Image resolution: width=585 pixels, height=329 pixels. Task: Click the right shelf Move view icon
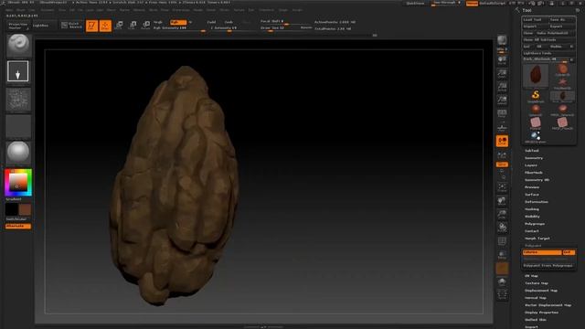click(x=502, y=201)
